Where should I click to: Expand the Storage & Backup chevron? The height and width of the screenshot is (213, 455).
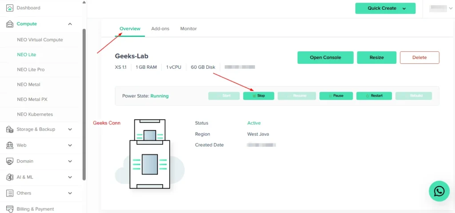70,129
